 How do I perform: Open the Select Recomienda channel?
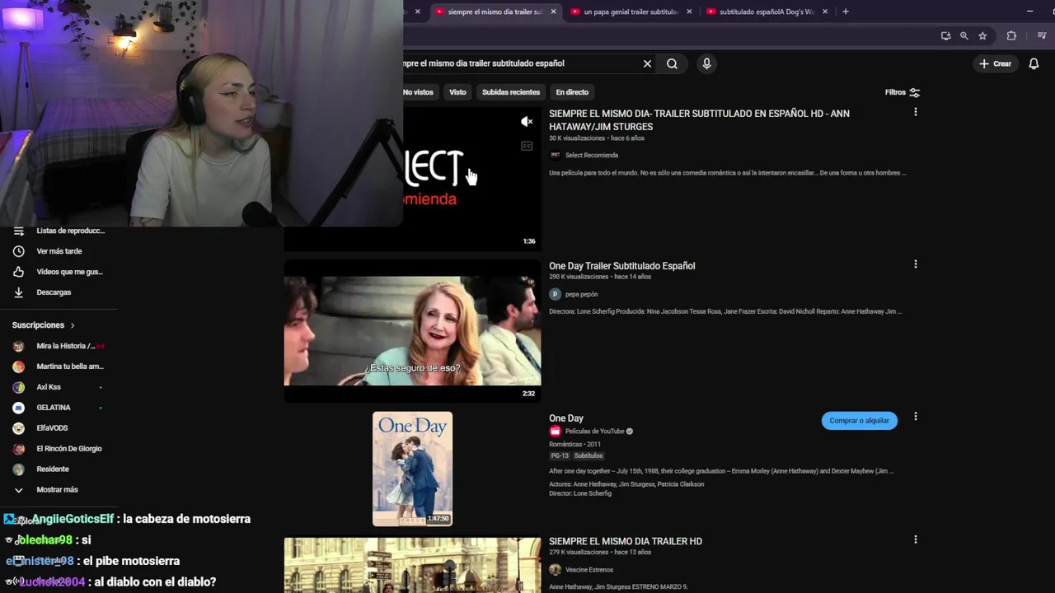coord(591,155)
